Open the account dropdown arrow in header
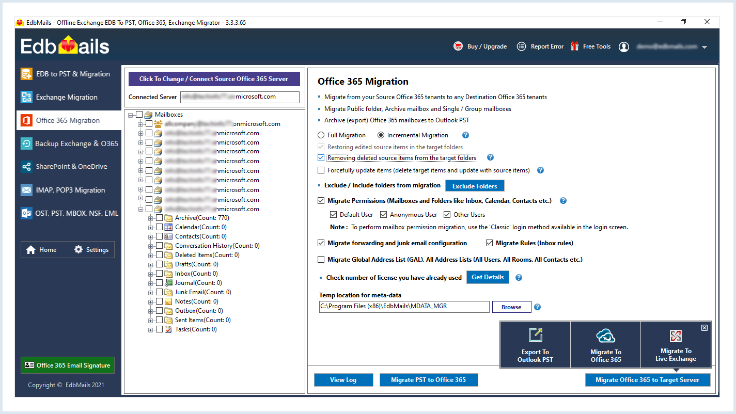Image resolution: width=736 pixels, height=414 pixels. [x=704, y=47]
